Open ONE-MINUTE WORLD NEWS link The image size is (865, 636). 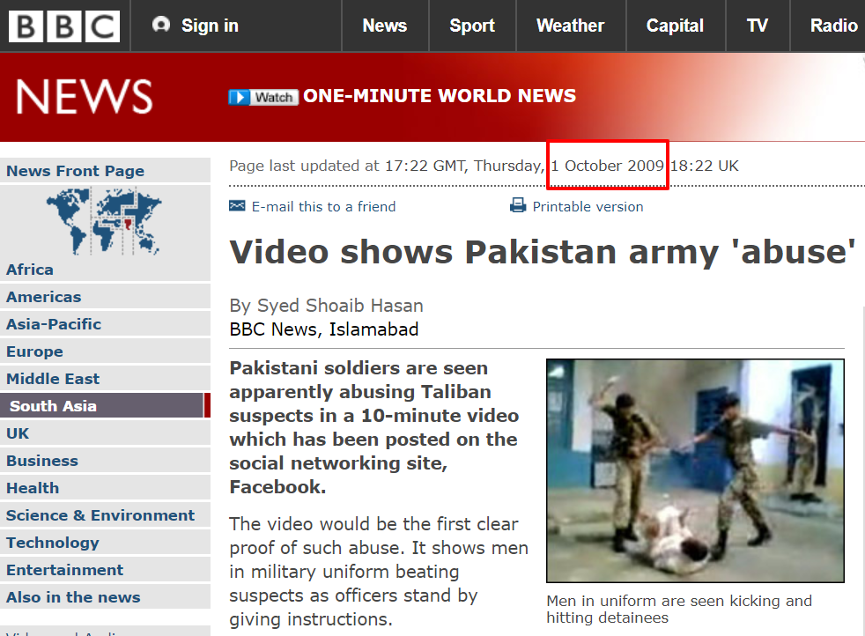tap(440, 96)
